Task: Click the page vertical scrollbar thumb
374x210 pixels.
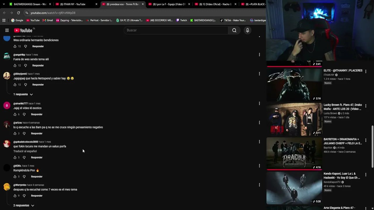Action: [372, 147]
